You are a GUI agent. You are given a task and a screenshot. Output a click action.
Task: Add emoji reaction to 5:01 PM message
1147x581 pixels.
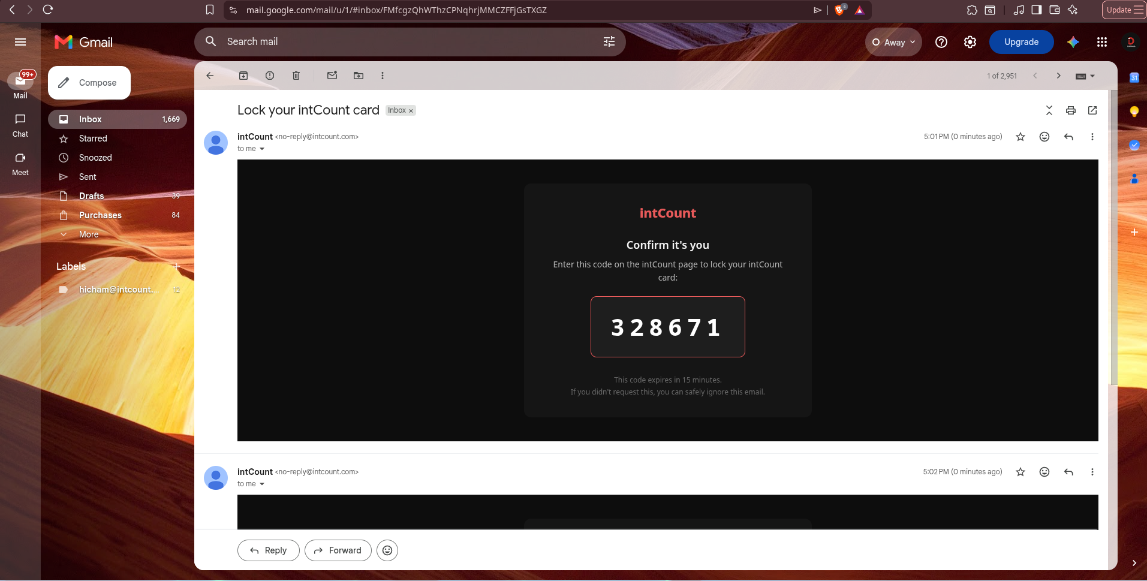1044,137
